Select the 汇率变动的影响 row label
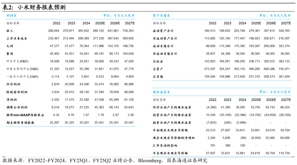The image size is (297, 165). [165, 146]
